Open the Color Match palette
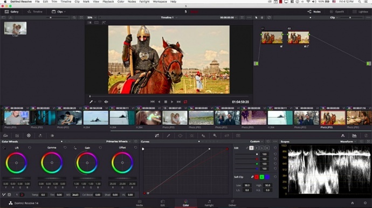 click(x=17, y=135)
